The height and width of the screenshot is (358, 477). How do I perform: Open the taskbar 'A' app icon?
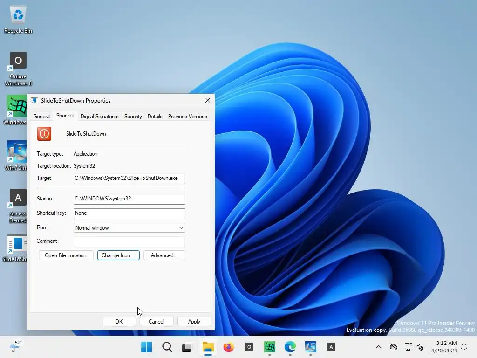click(331, 347)
